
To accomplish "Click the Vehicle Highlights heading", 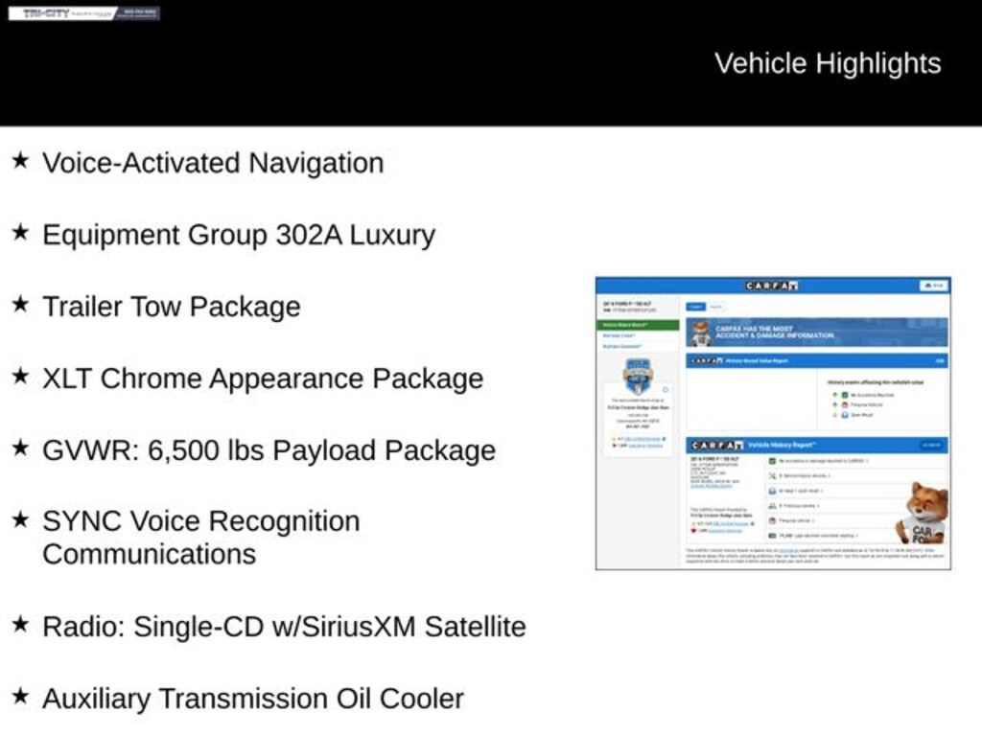I will 828,63.
